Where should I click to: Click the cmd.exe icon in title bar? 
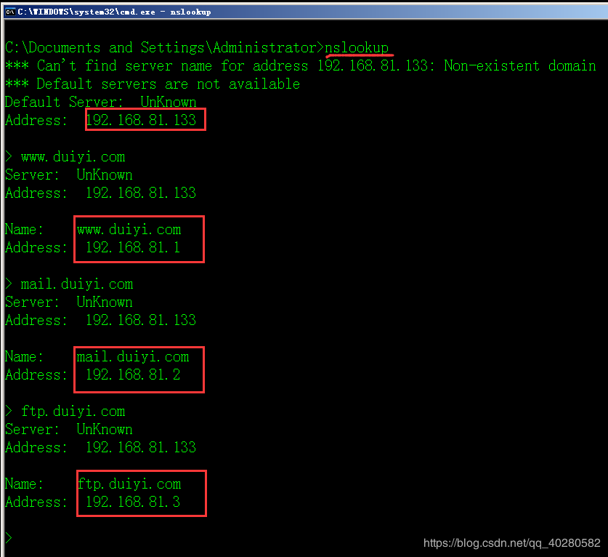(x=10, y=12)
